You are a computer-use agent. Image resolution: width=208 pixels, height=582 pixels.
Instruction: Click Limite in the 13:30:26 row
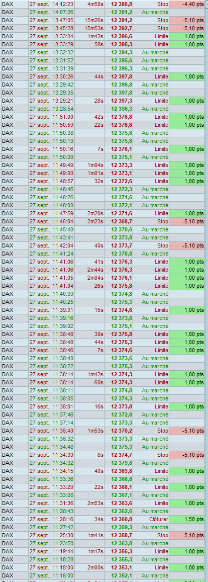pyautogui.click(x=162, y=76)
